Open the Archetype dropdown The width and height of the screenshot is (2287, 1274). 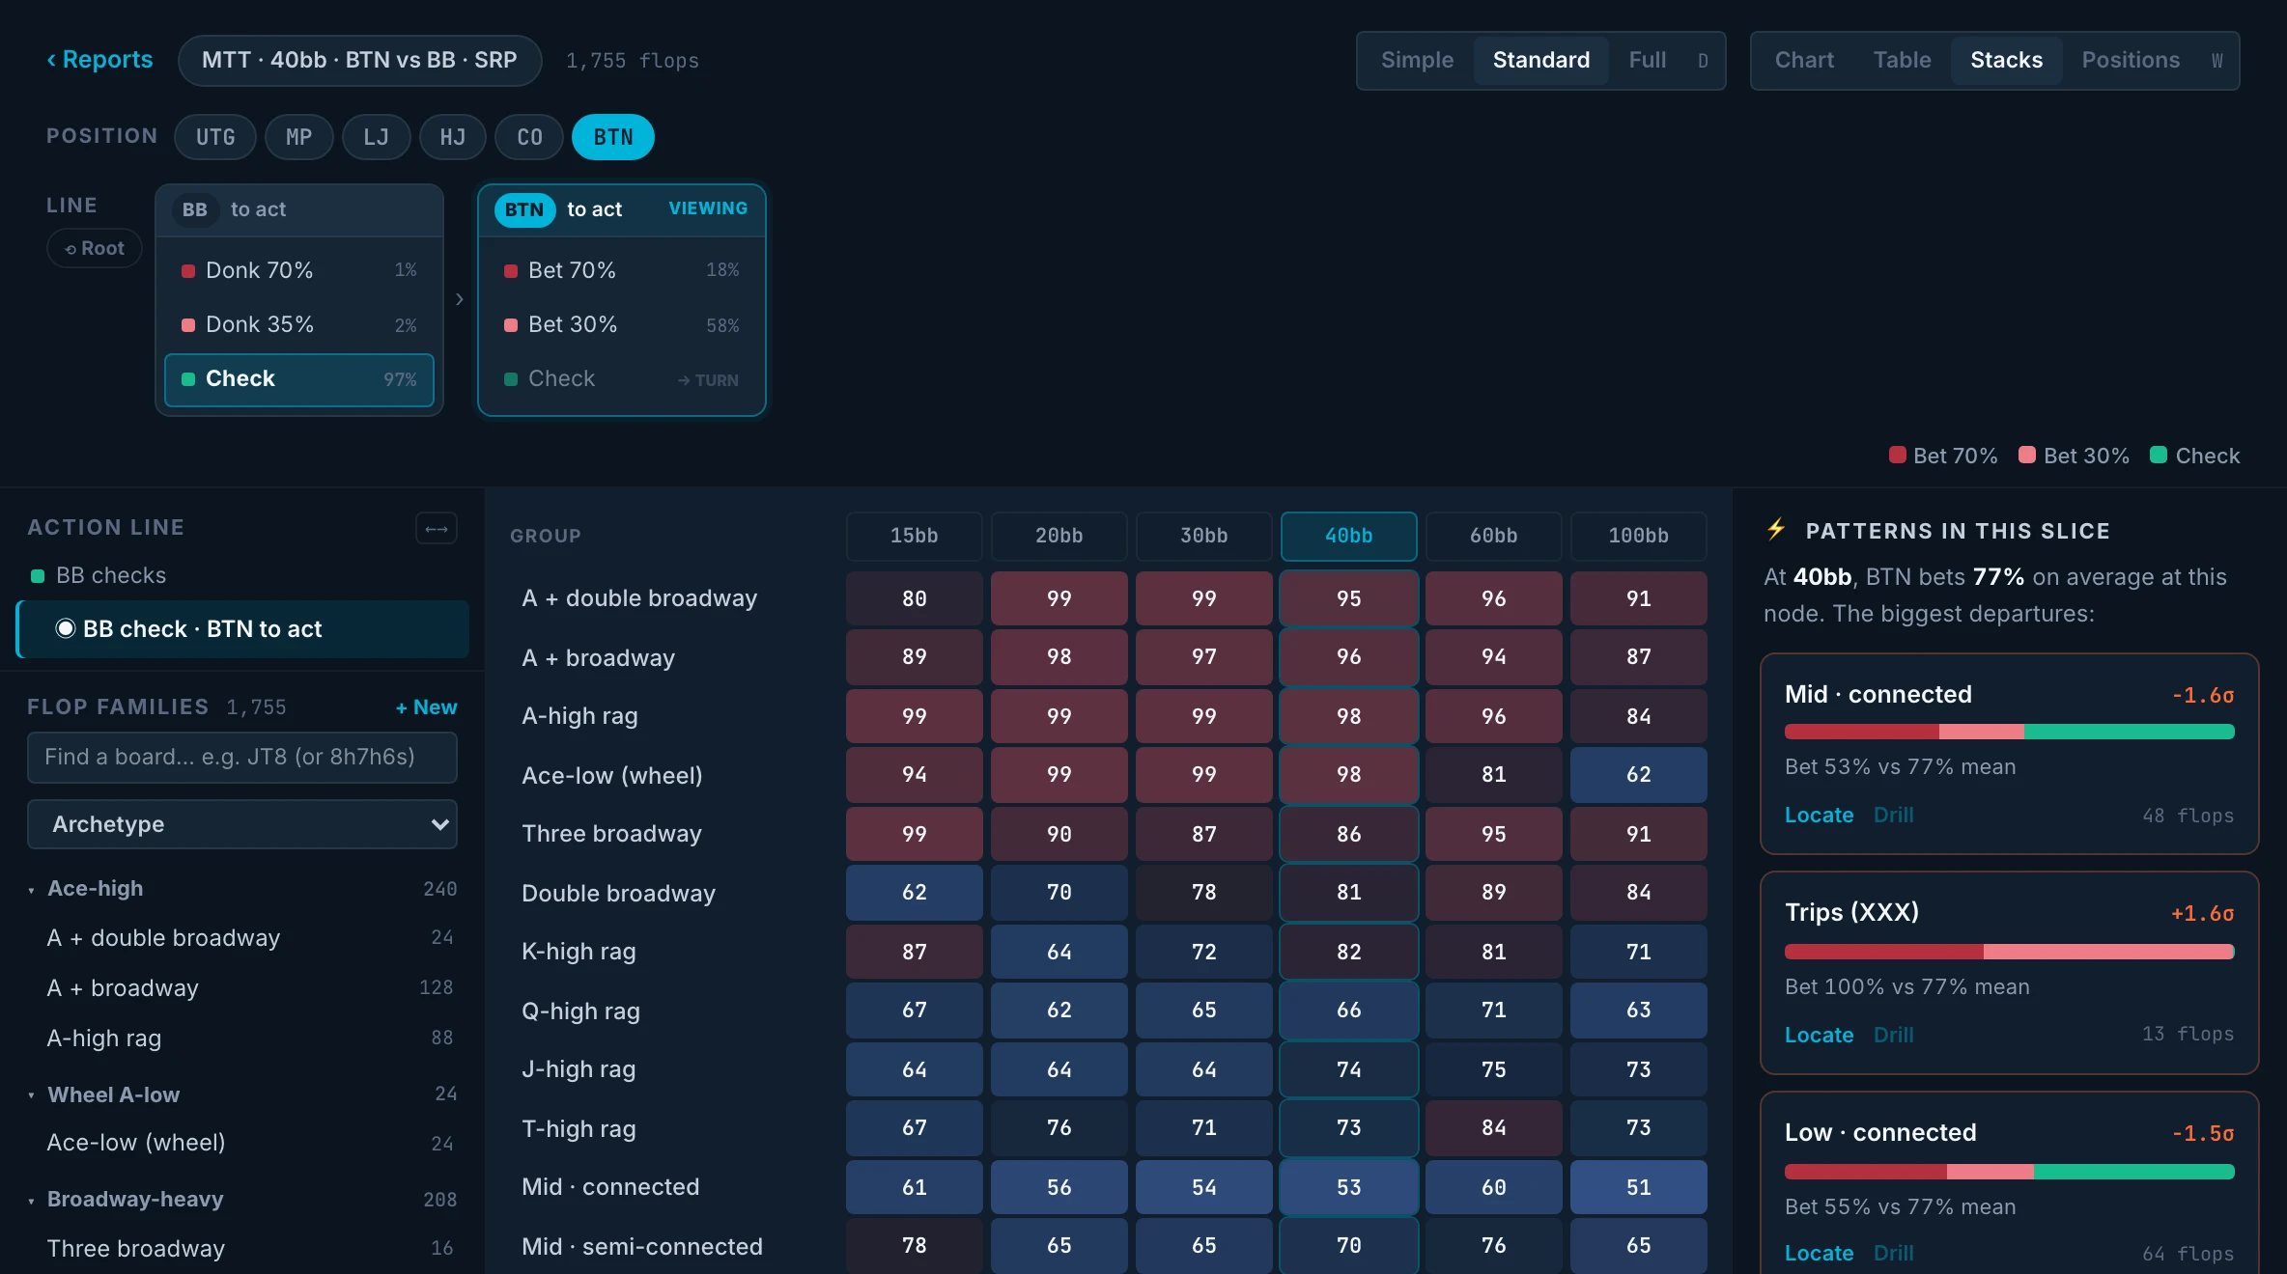coord(242,824)
